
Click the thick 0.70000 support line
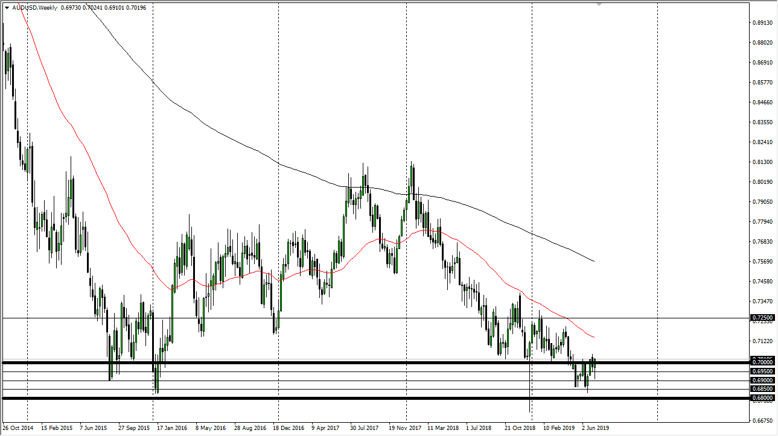coord(362,362)
